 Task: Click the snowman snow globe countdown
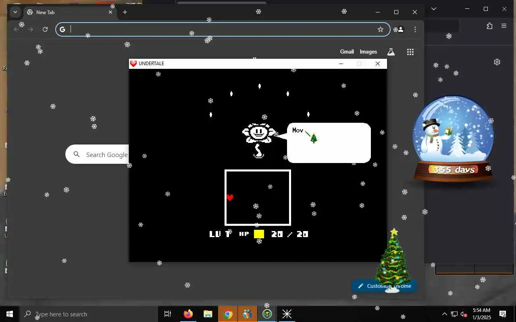[x=453, y=139]
